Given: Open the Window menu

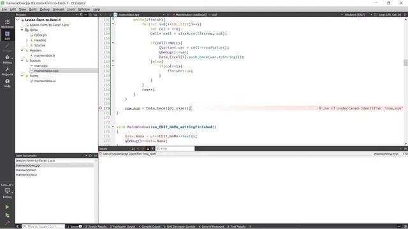Looking at the screenshot, I should click(x=84, y=10).
